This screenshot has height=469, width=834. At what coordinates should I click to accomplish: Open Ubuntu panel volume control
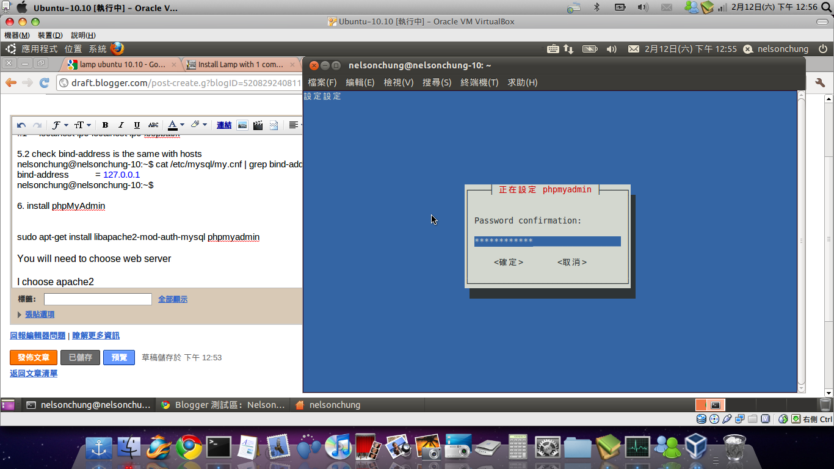click(x=612, y=49)
